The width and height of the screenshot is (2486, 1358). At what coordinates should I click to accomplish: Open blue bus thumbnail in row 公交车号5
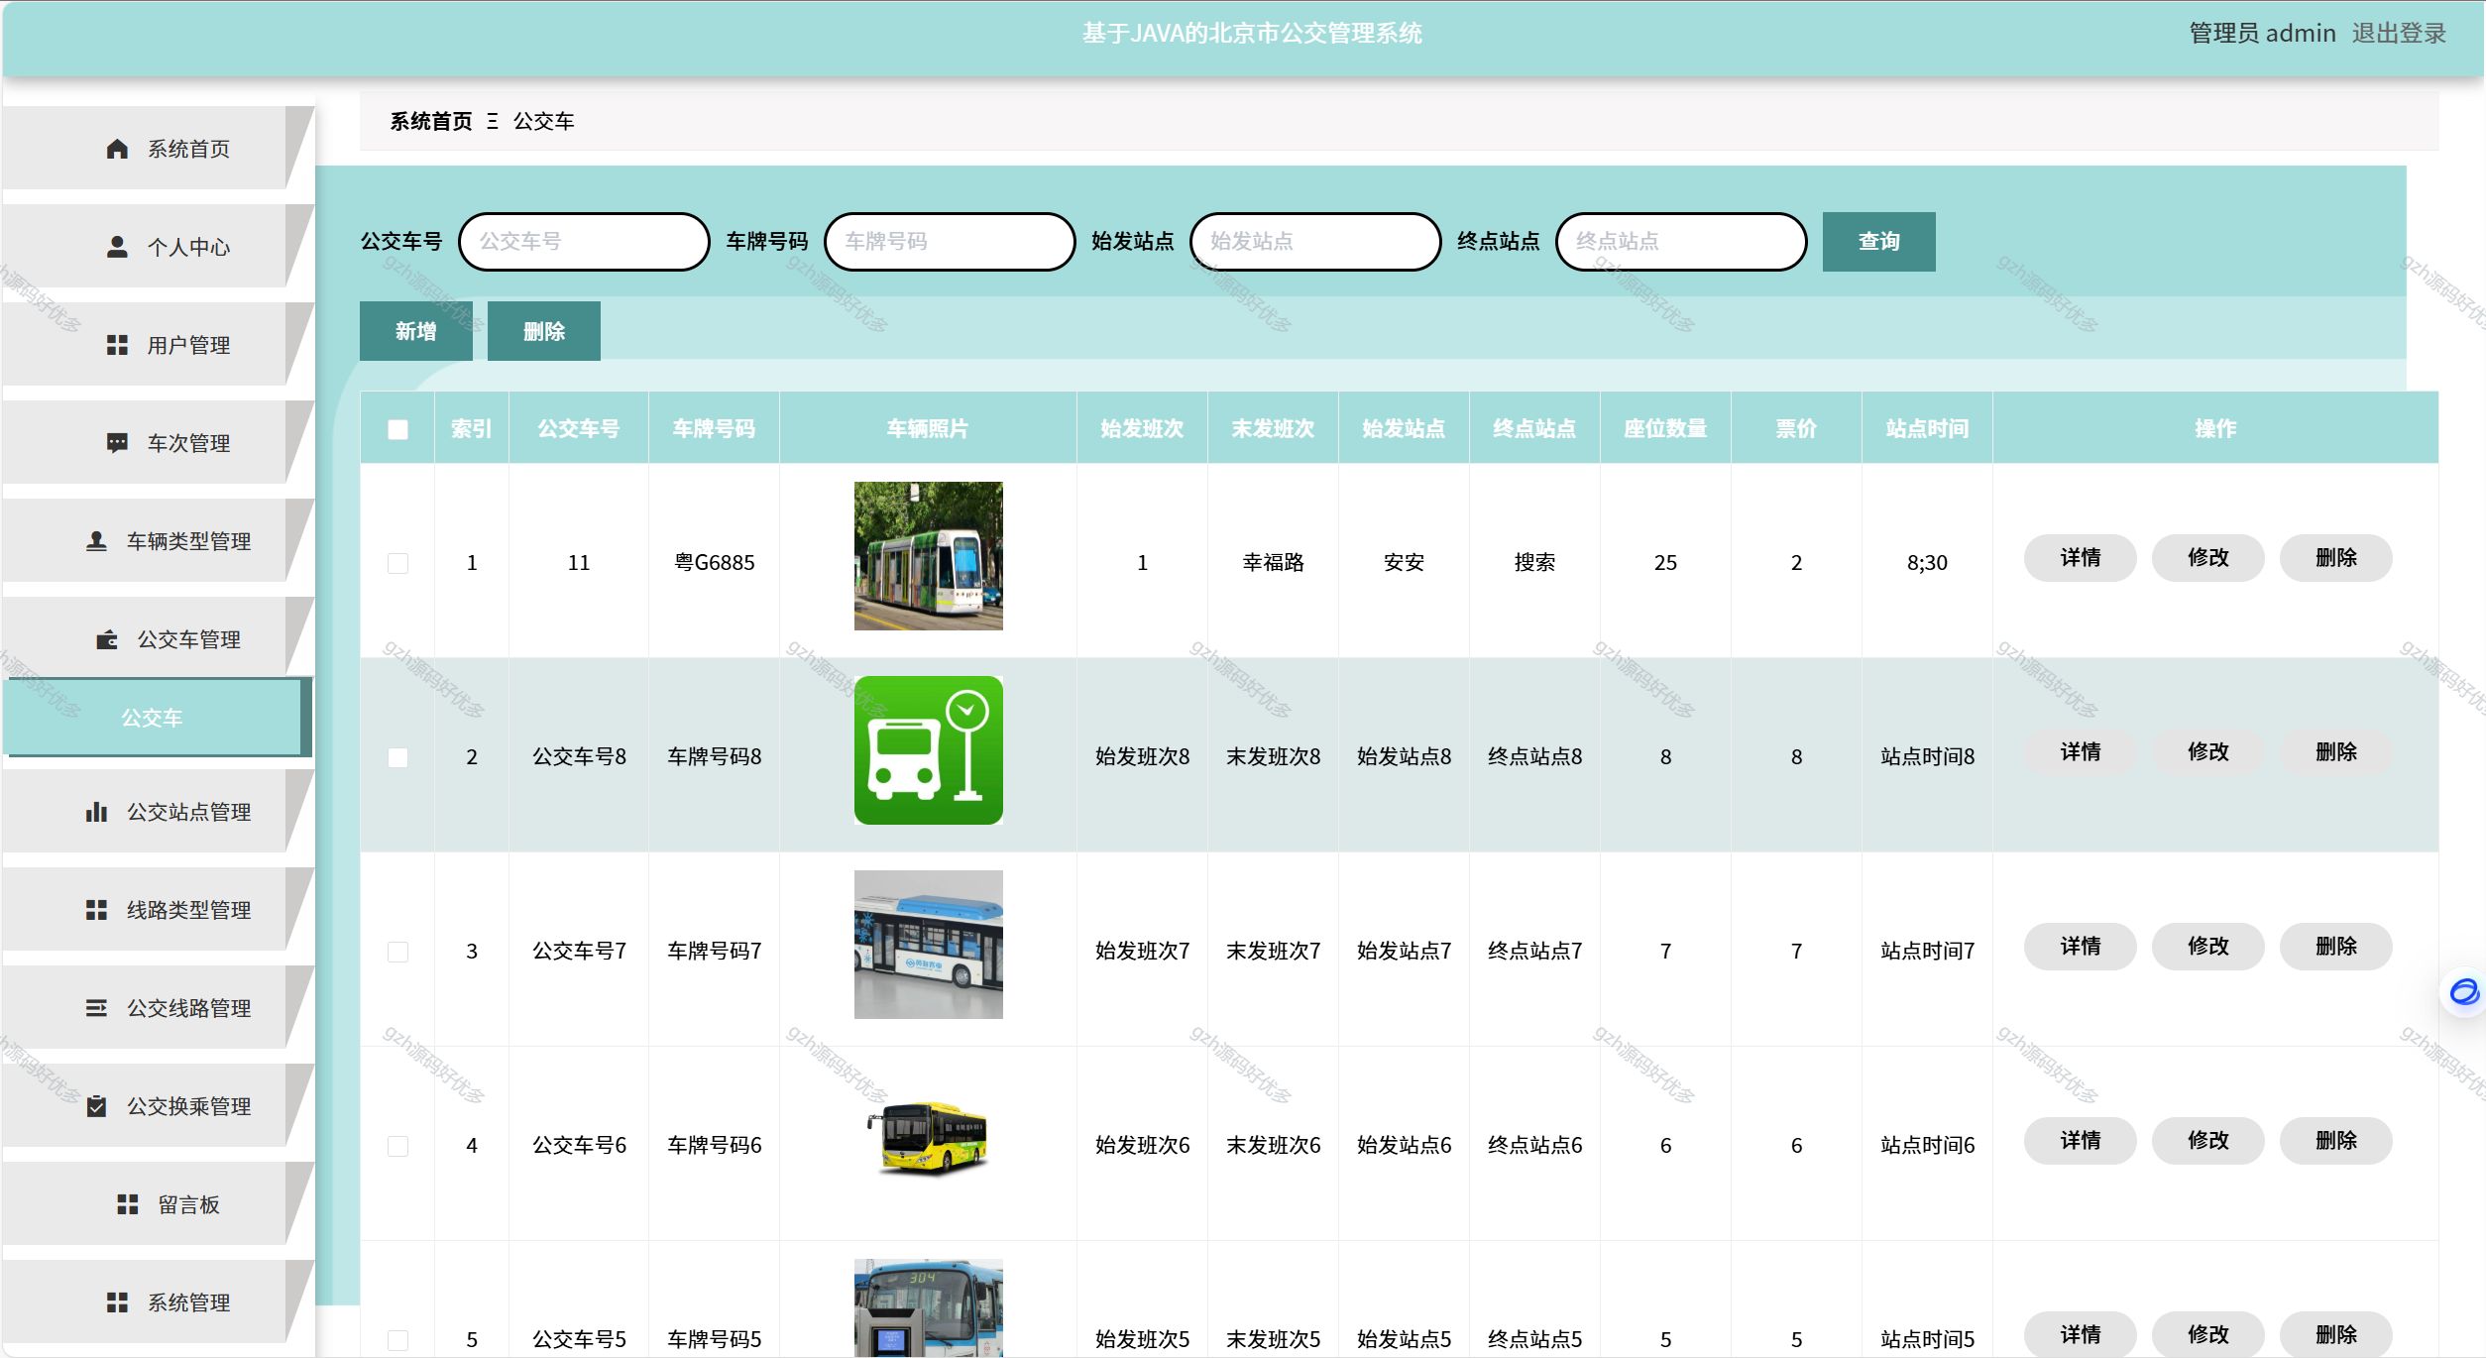coord(929,1307)
